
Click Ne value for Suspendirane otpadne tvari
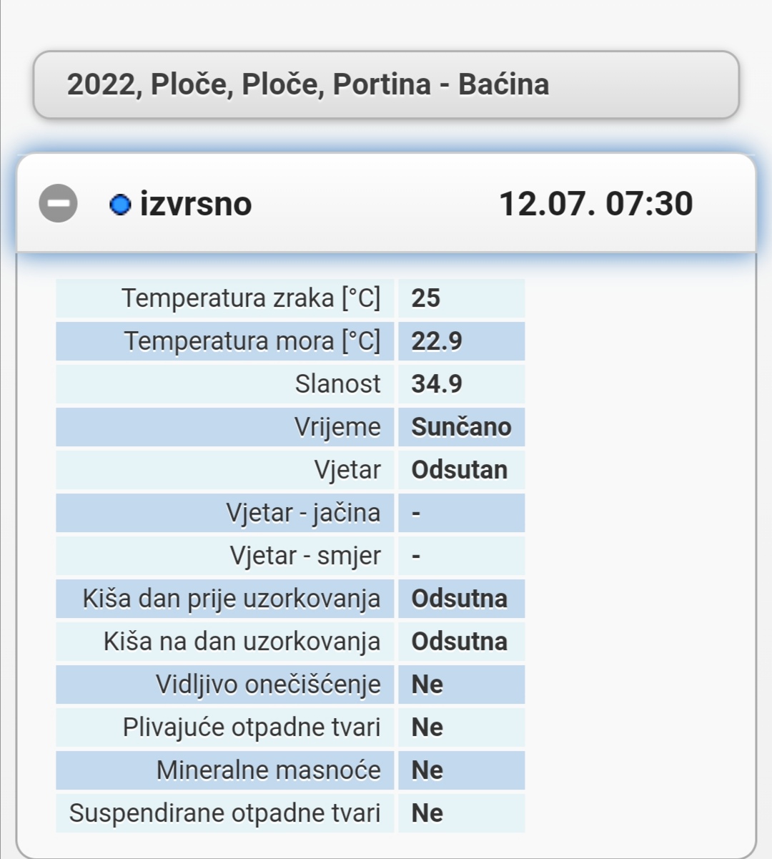click(x=427, y=813)
